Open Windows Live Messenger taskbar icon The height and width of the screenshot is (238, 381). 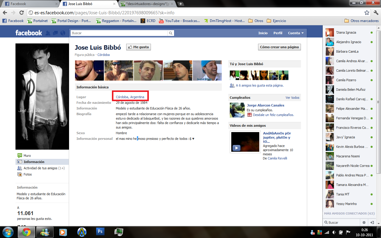click(45, 232)
